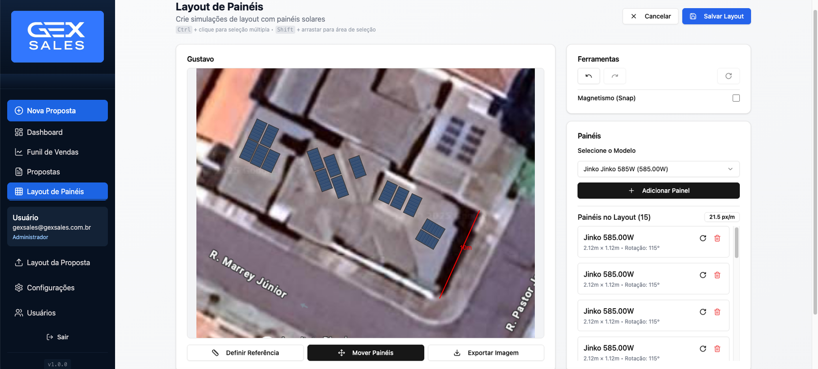This screenshot has width=818, height=369.
Task: Enable the Magnetismo (Snap) checkbox
Action: click(x=736, y=98)
